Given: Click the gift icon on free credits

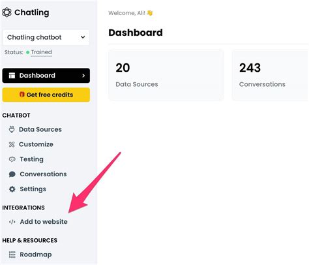Looking at the screenshot, I should pyautogui.click(x=22, y=95).
